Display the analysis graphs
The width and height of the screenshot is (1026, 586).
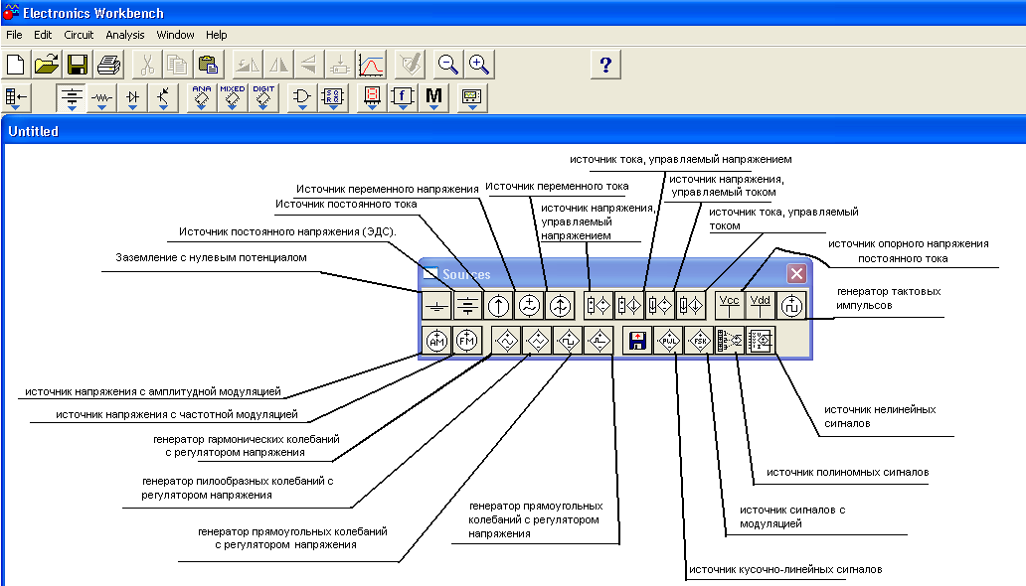click(371, 65)
